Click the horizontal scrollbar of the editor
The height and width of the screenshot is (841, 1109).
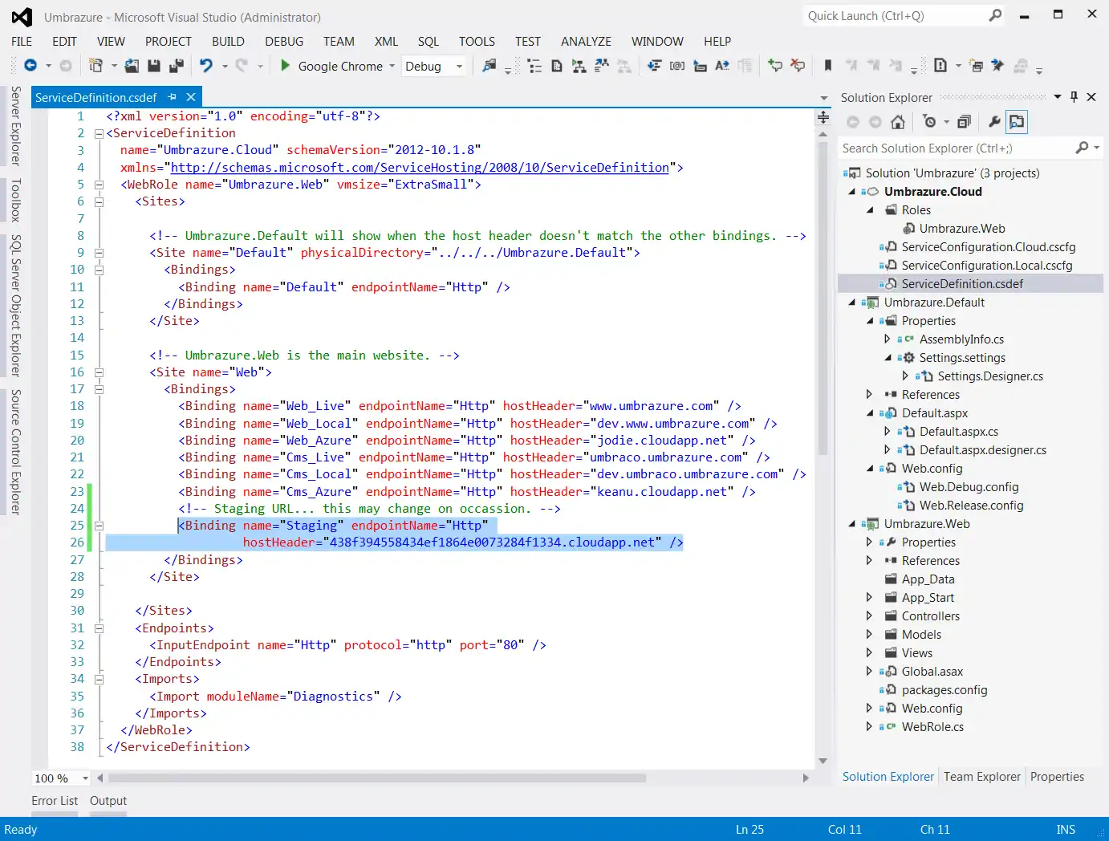376,778
